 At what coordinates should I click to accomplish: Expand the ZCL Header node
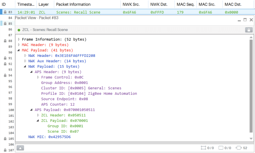38,115
